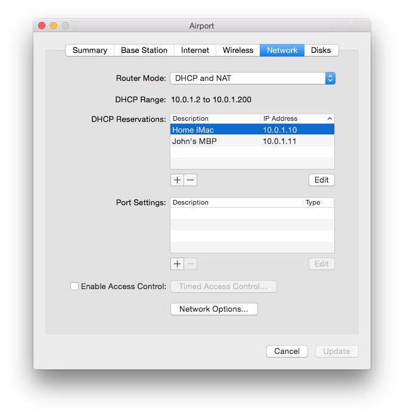Screen dimensions: 404x417
Task: Open the Disks tab
Action: [321, 50]
